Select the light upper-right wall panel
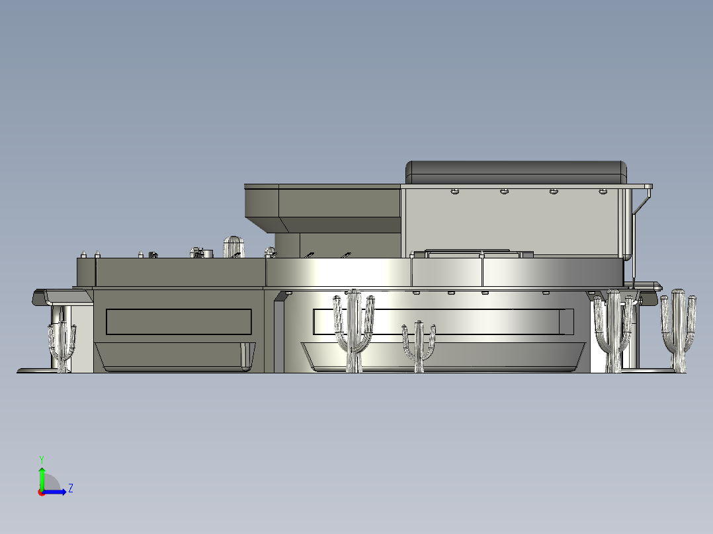The height and width of the screenshot is (534, 713). (511, 221)
